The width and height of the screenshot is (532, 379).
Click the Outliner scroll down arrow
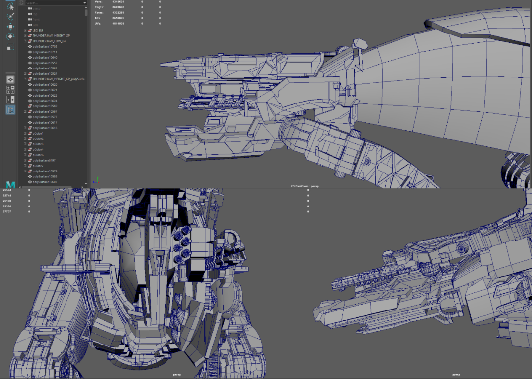pyautogui.click(x=86, y=184)
